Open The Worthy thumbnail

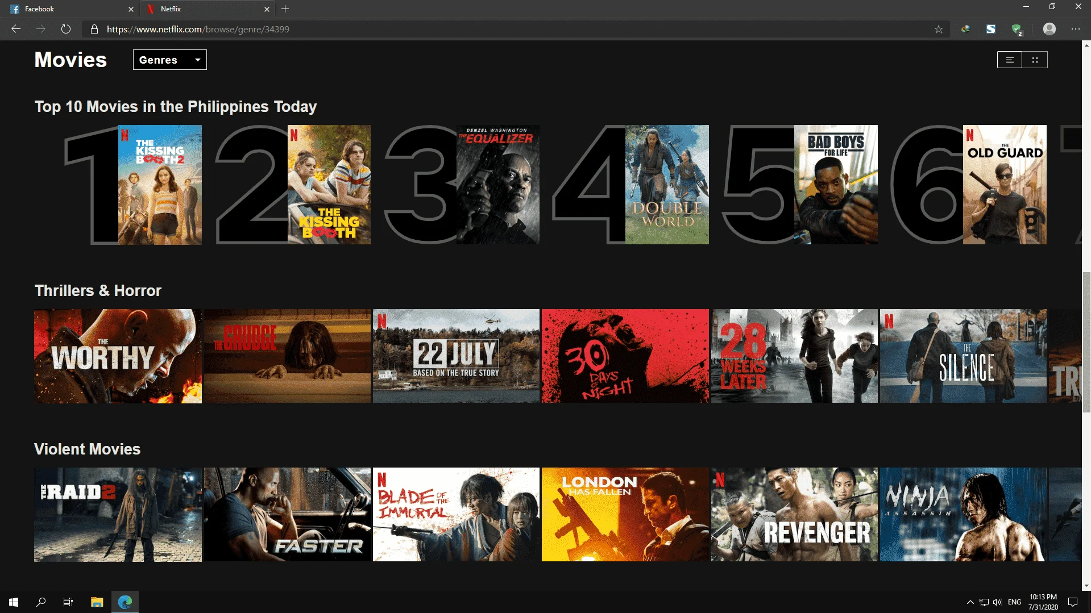pyautogui.click(x=118, y=356)
